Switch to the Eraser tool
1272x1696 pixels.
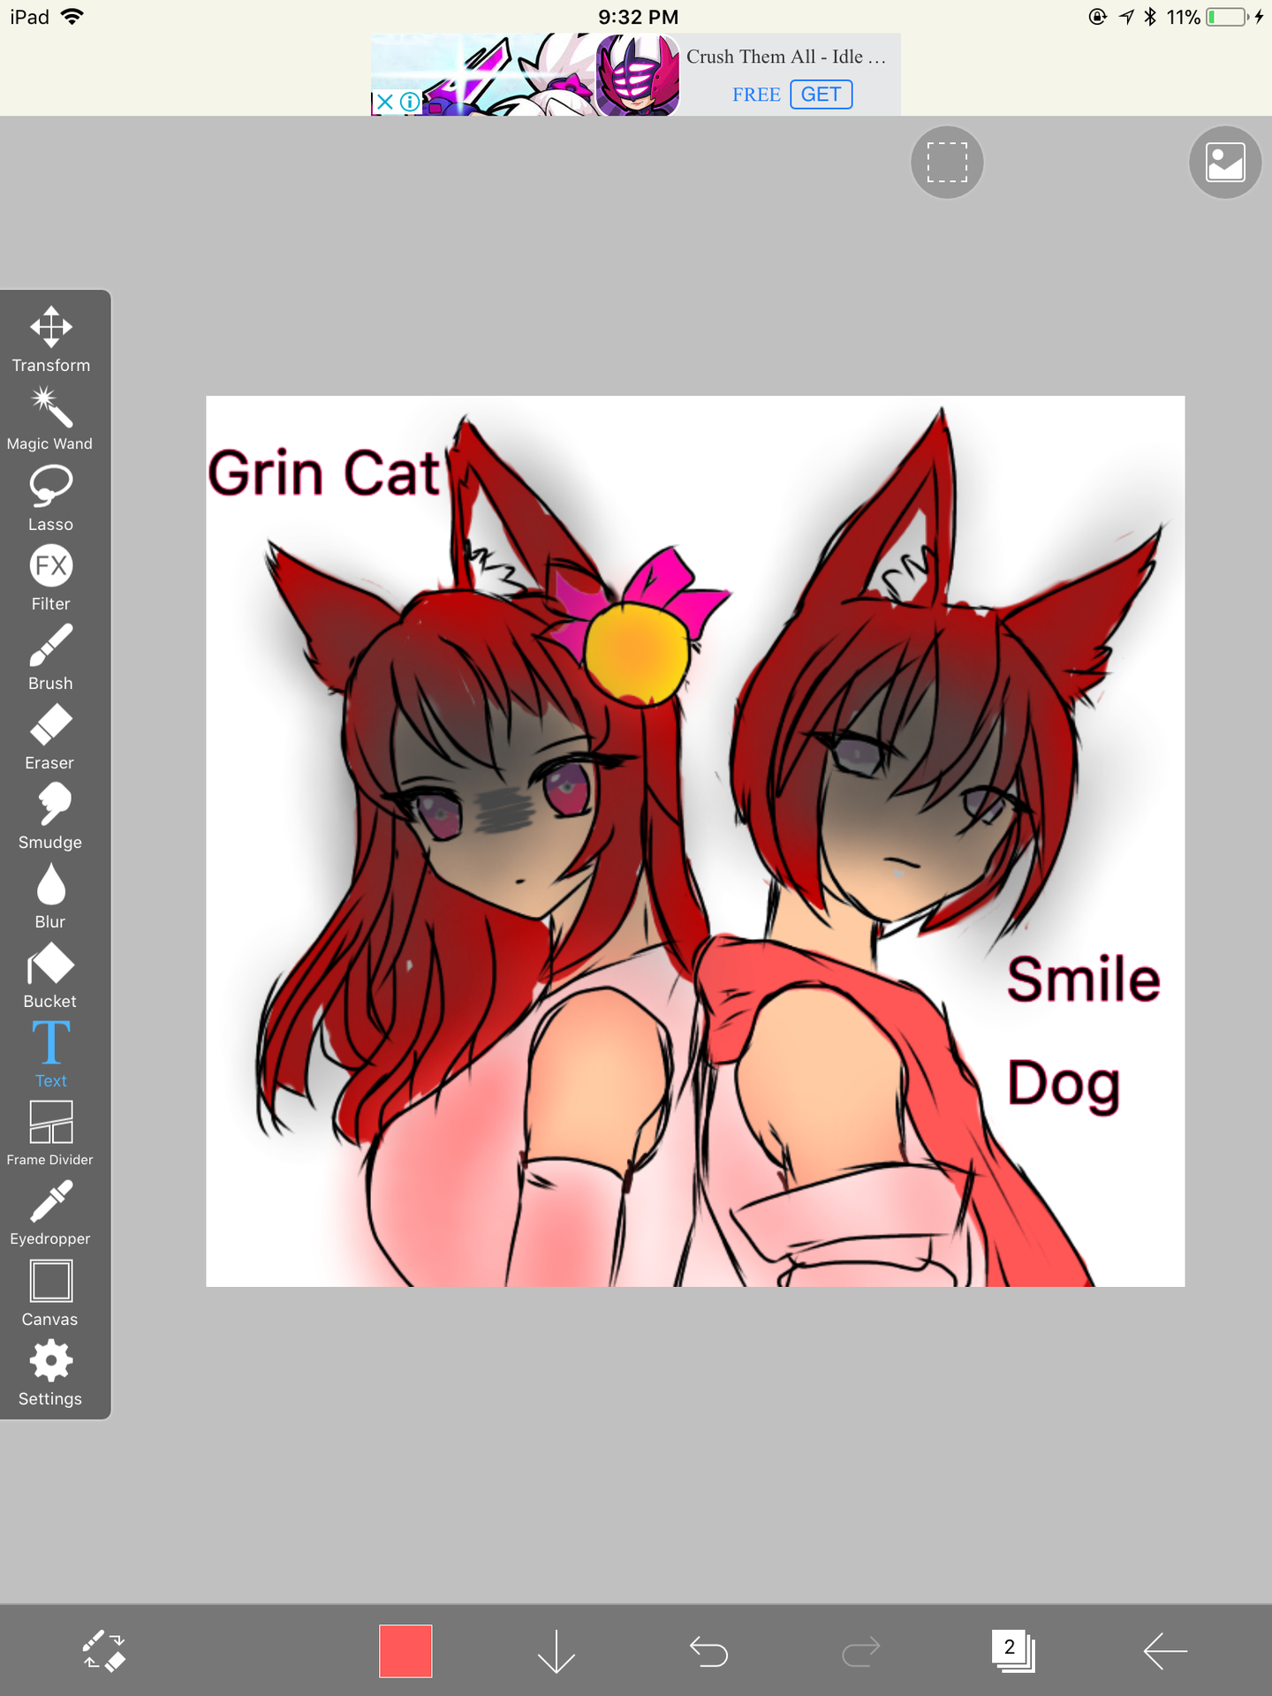50,737
